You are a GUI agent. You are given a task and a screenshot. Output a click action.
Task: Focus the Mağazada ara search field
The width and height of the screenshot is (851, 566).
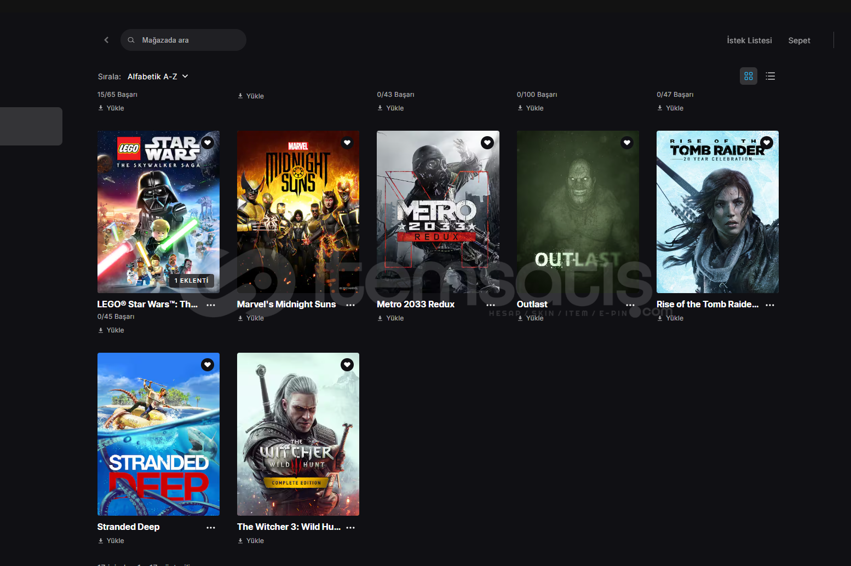(x=183, y=40)
